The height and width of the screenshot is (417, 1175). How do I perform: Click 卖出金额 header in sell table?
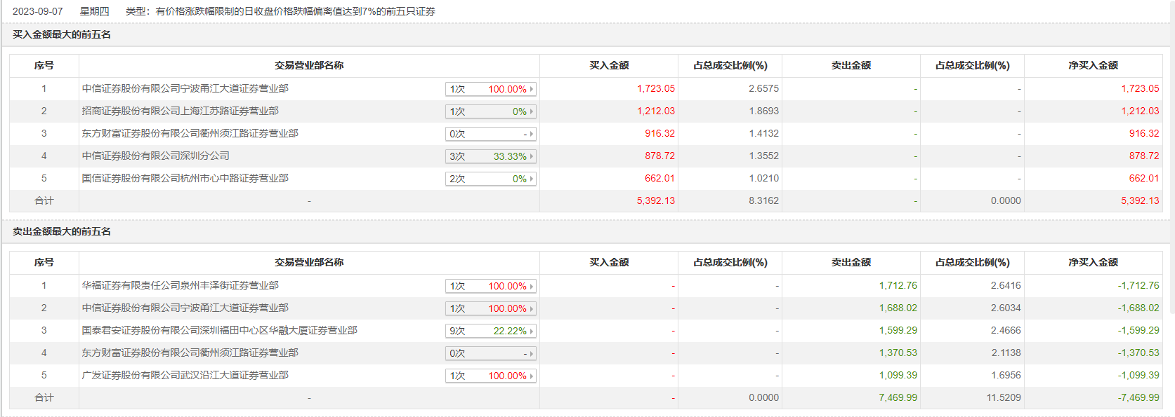[851, 262]
